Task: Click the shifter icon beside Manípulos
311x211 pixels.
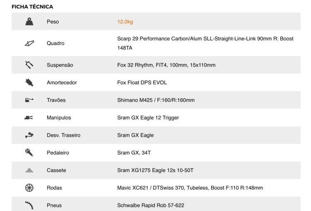Action: coord(29,118)
